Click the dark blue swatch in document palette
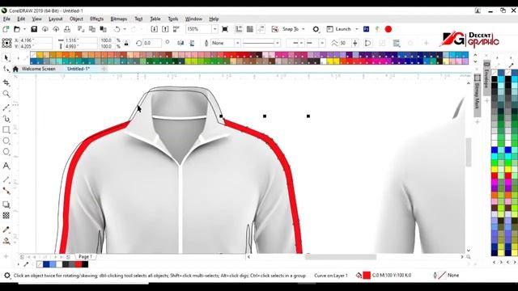This screenshot has height=291, width=518. coord(46,264)
